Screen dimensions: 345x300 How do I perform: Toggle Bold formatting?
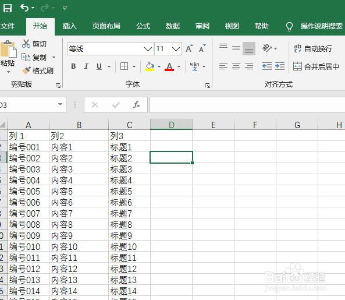[74, 66]
